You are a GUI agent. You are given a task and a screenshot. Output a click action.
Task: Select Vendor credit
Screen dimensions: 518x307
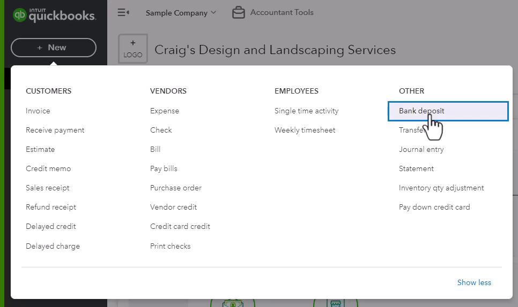point(173,207)
